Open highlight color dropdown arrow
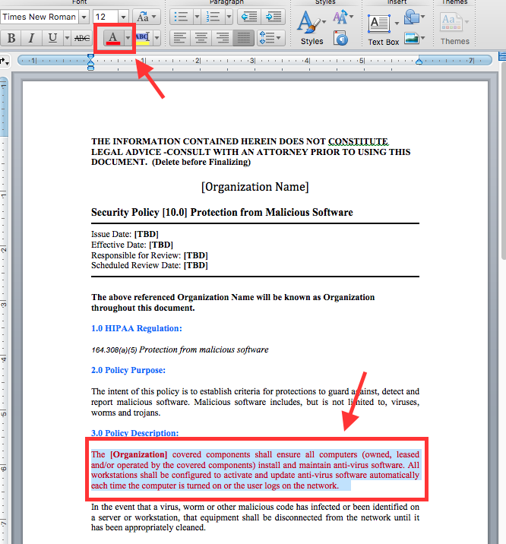This screenshot has width=506, height=544. [x=157, y=38]
